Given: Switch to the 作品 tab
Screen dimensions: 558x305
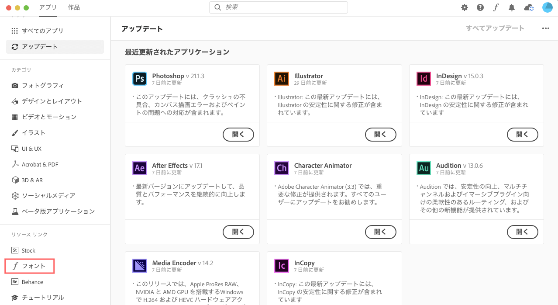Looking at the screenshot, I should point(74,7).
